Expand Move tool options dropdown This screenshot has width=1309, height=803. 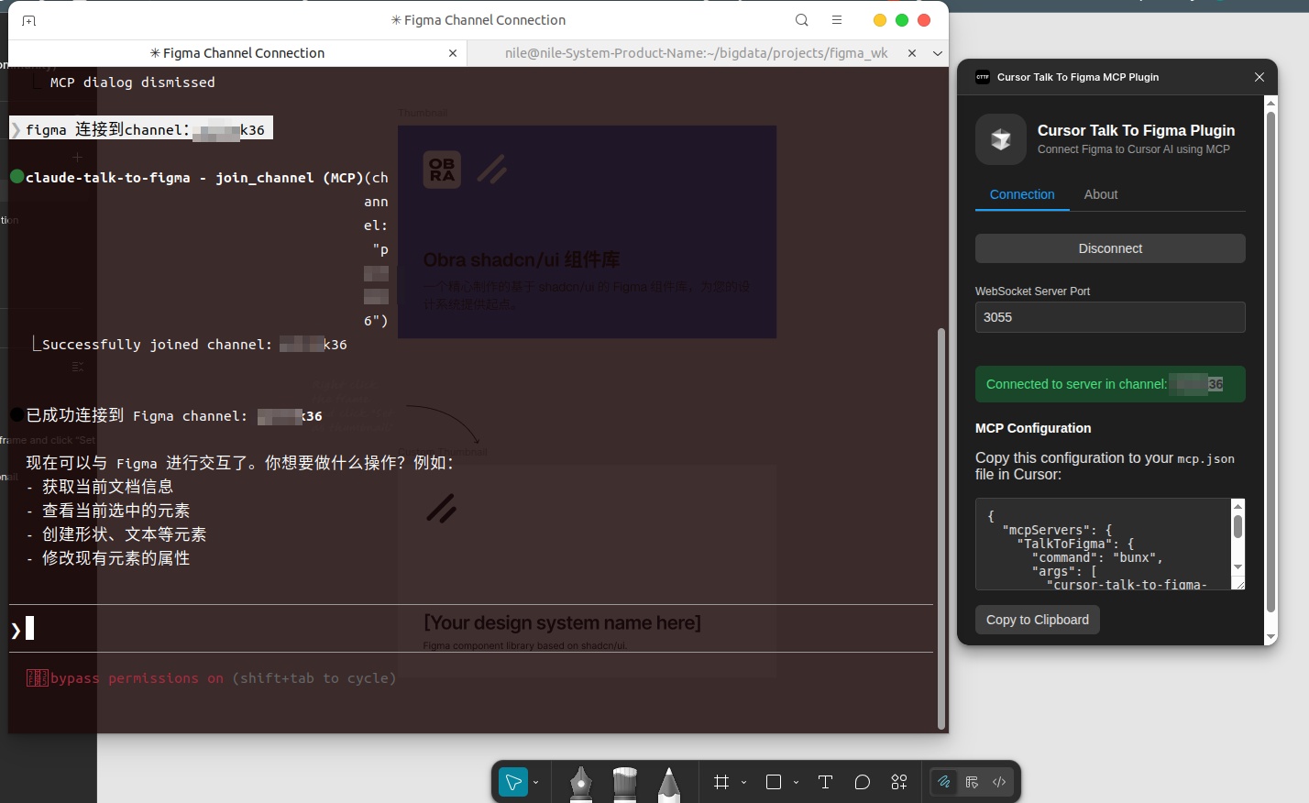pos(536,782)
